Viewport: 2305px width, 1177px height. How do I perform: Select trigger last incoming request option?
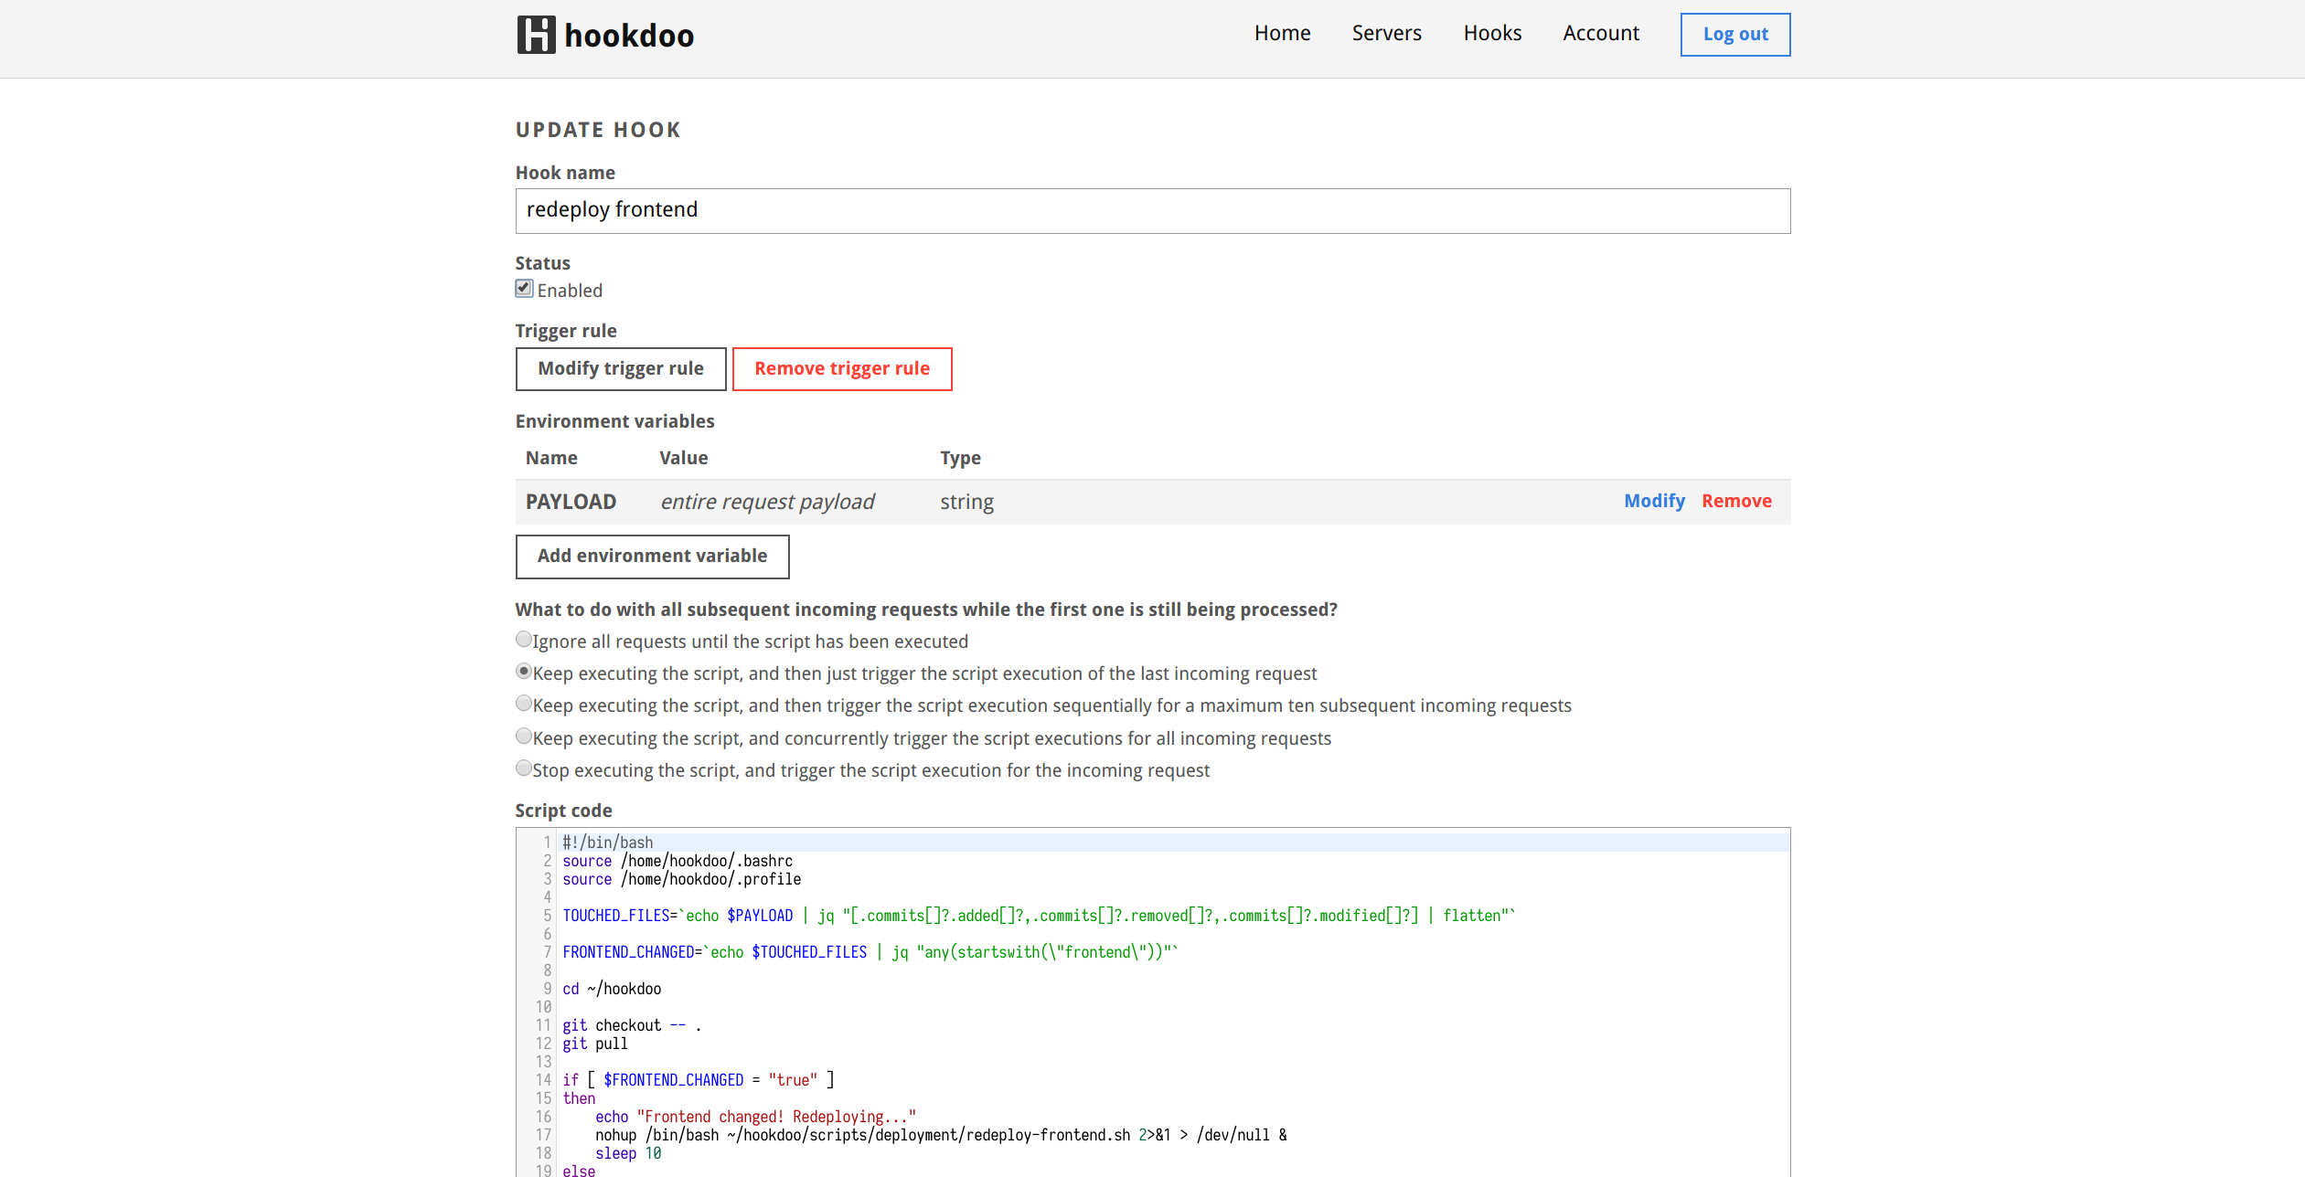(524, 672)
